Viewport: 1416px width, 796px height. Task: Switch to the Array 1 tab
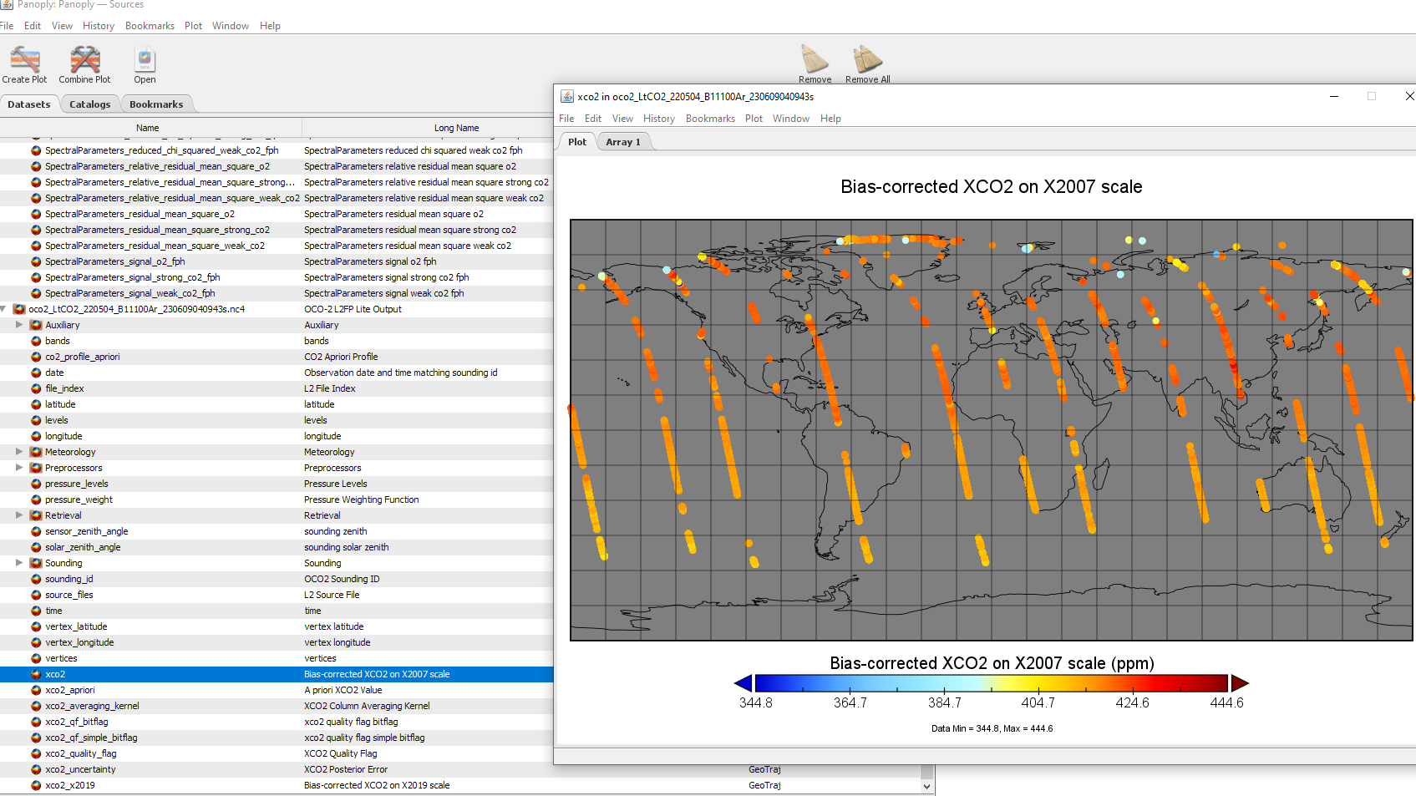pyautogui.click(x=623, y=142)
